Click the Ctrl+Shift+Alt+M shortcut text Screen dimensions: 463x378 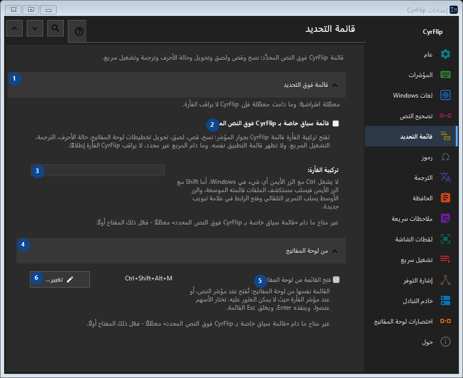(149, 278)
